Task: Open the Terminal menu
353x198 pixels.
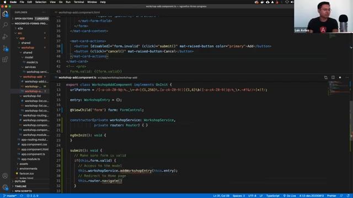Action: 79,2
